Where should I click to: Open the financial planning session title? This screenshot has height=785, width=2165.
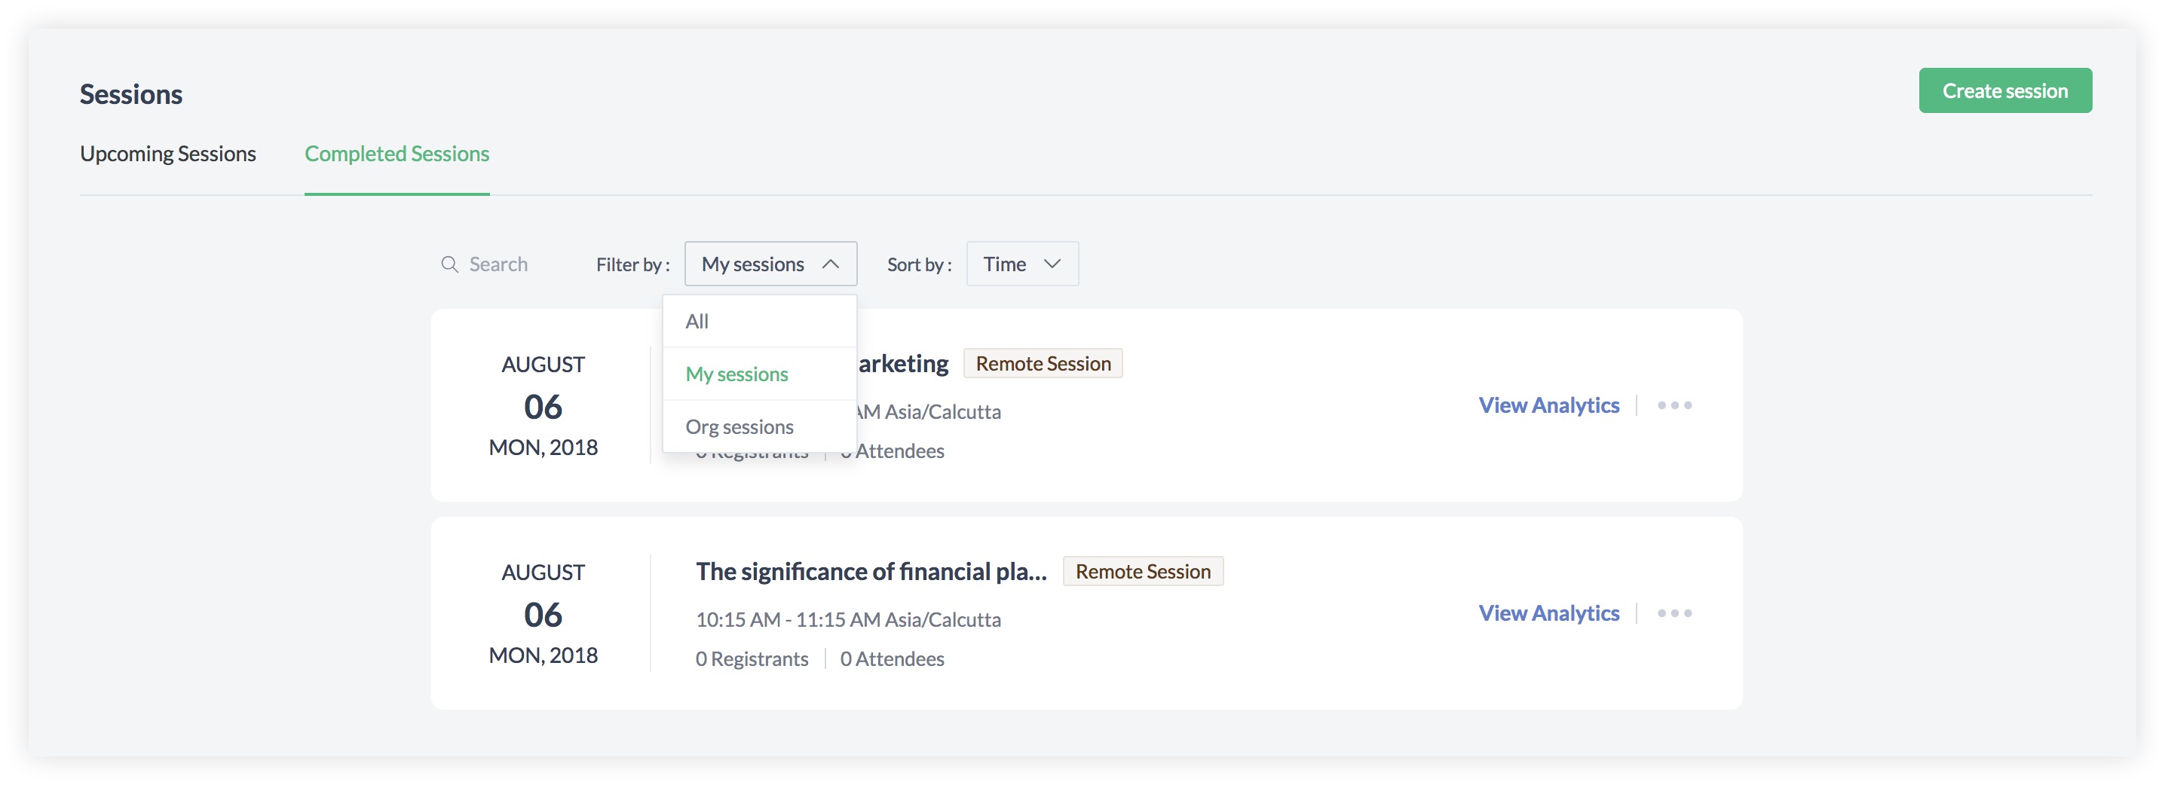(871, 572)
